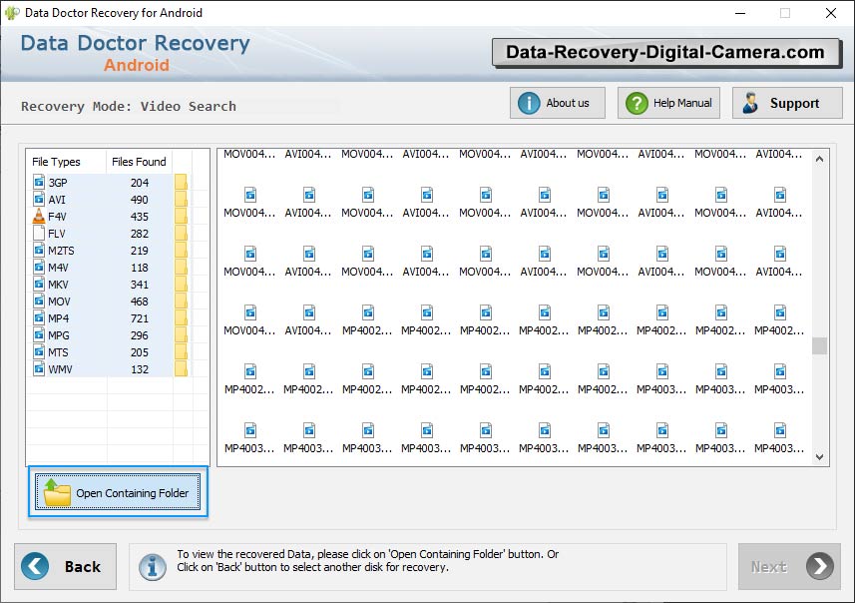Click the Android app icon in title bar

11,13
